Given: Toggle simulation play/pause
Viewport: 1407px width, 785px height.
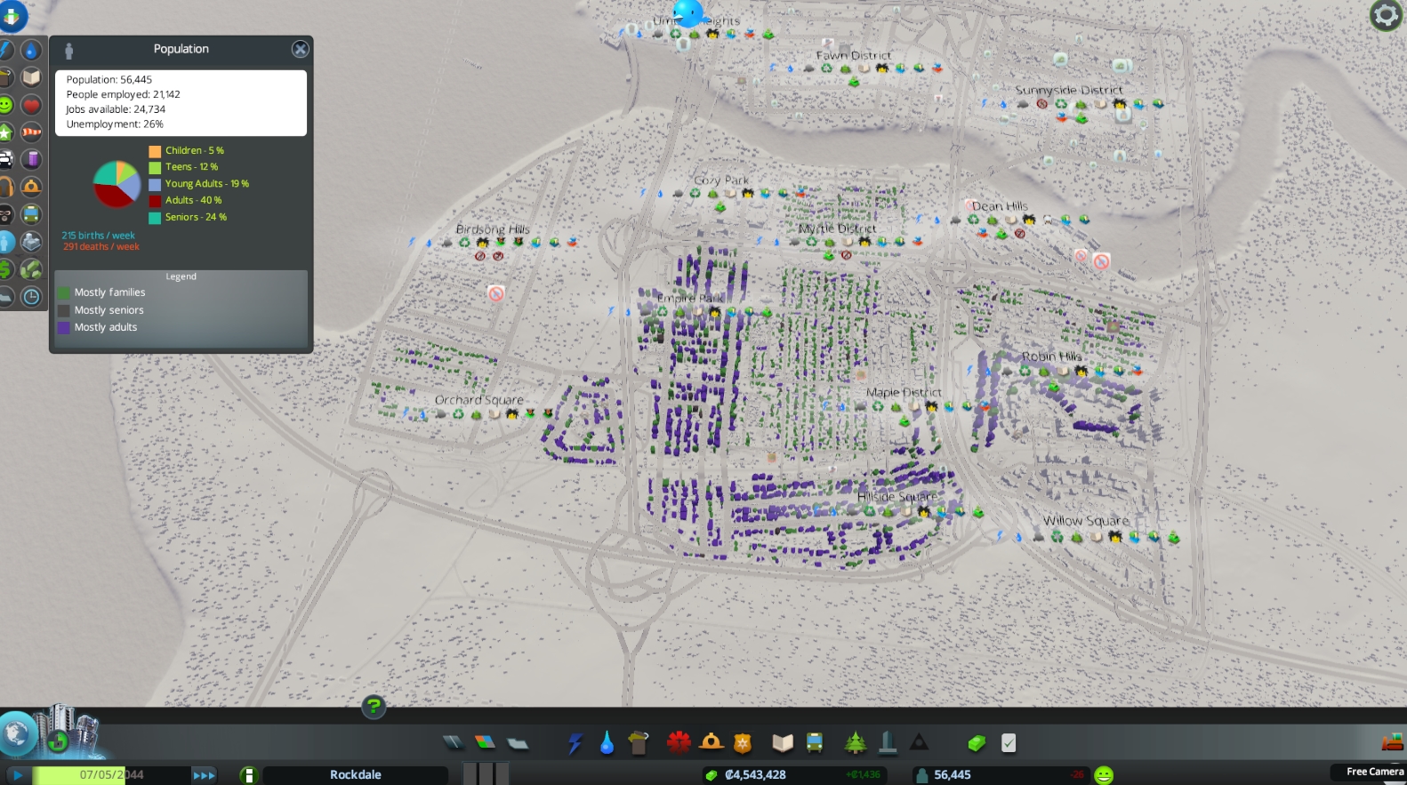Looking at the screenshot, I should pos(18,775).
